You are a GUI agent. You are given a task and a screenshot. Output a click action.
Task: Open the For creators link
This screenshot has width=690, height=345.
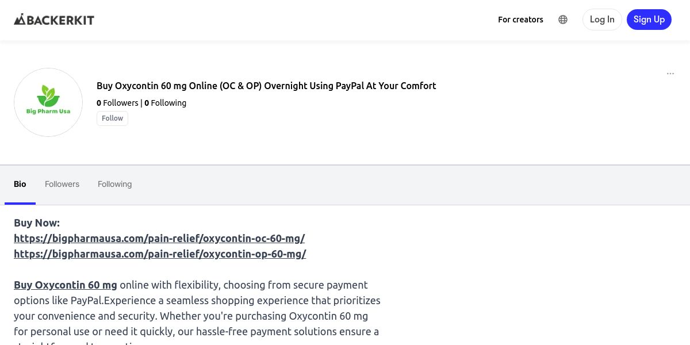(x=520, y=20)
